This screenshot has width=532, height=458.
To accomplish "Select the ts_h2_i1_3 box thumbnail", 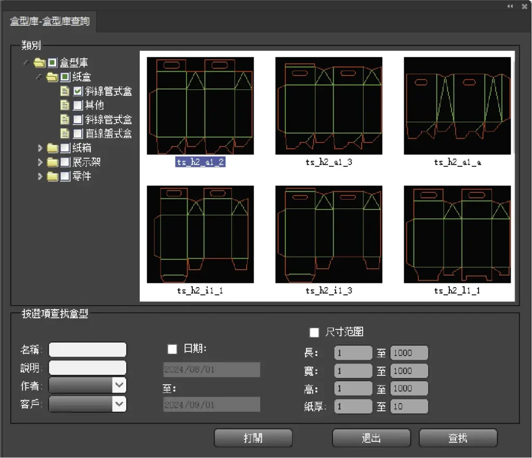I will click(329, 234).
